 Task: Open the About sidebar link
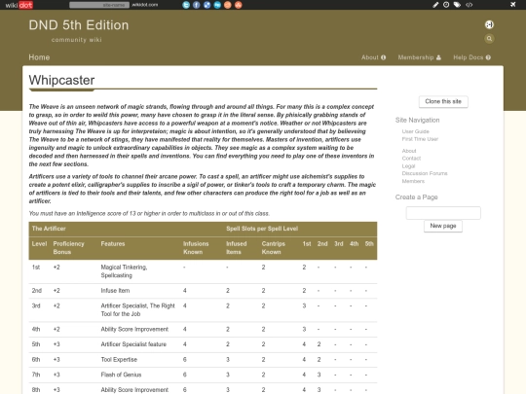(409, 151)
